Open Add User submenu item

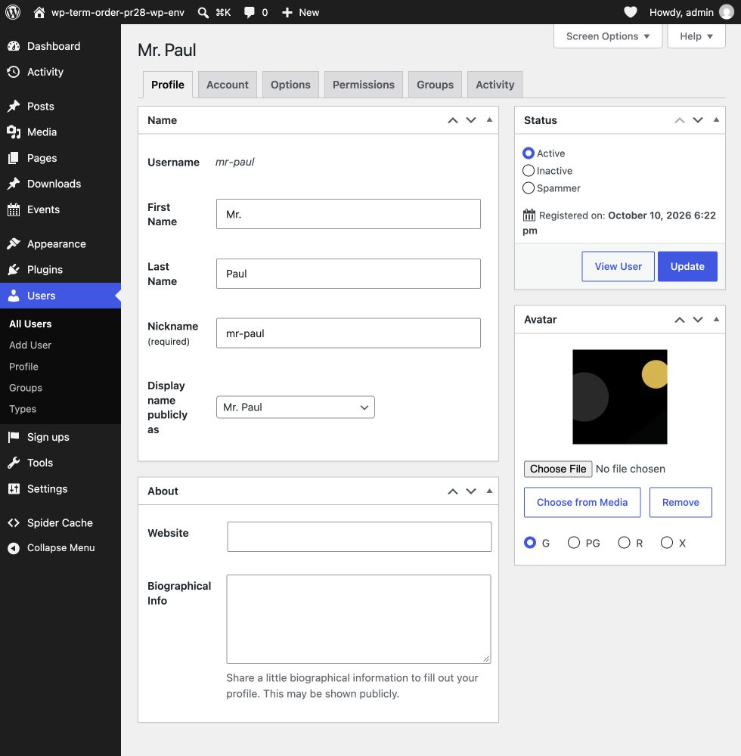pos(30,345)
